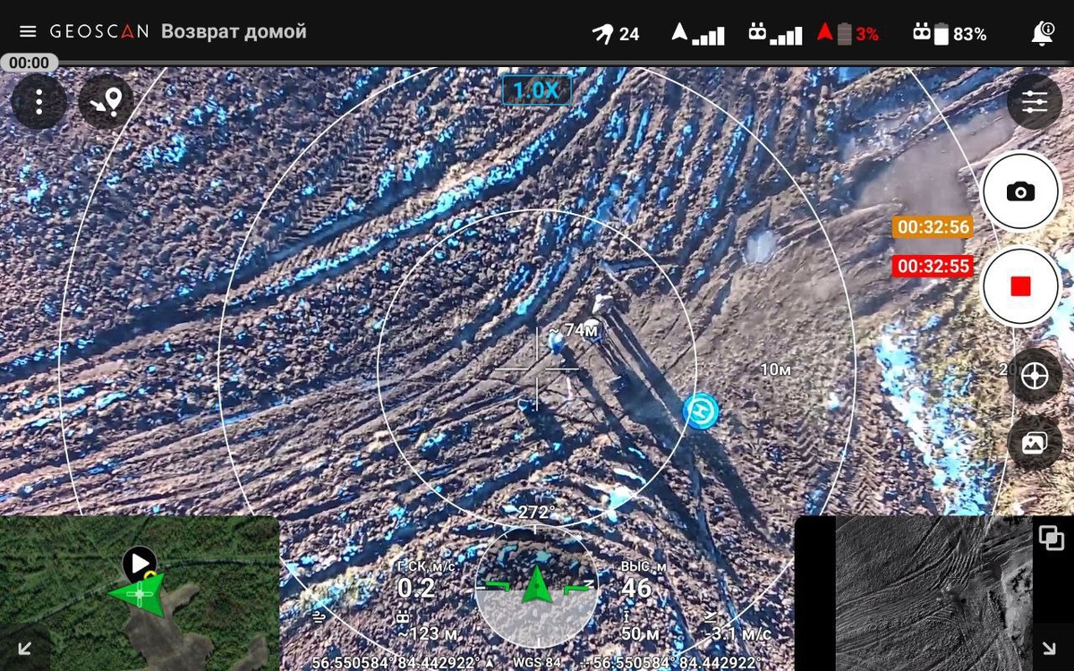Check the remote controller signal strength indicator
This screenshot has height=671, width=1074.
coord(775,34)
